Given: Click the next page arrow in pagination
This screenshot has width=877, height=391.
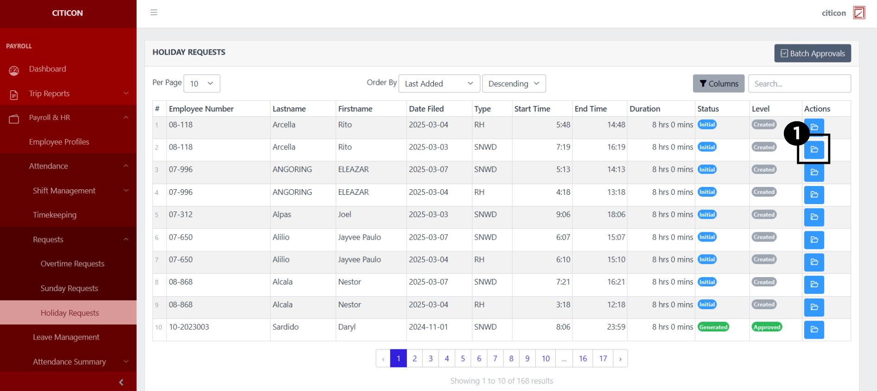Looking at the screenshot, I should [620, 359].
